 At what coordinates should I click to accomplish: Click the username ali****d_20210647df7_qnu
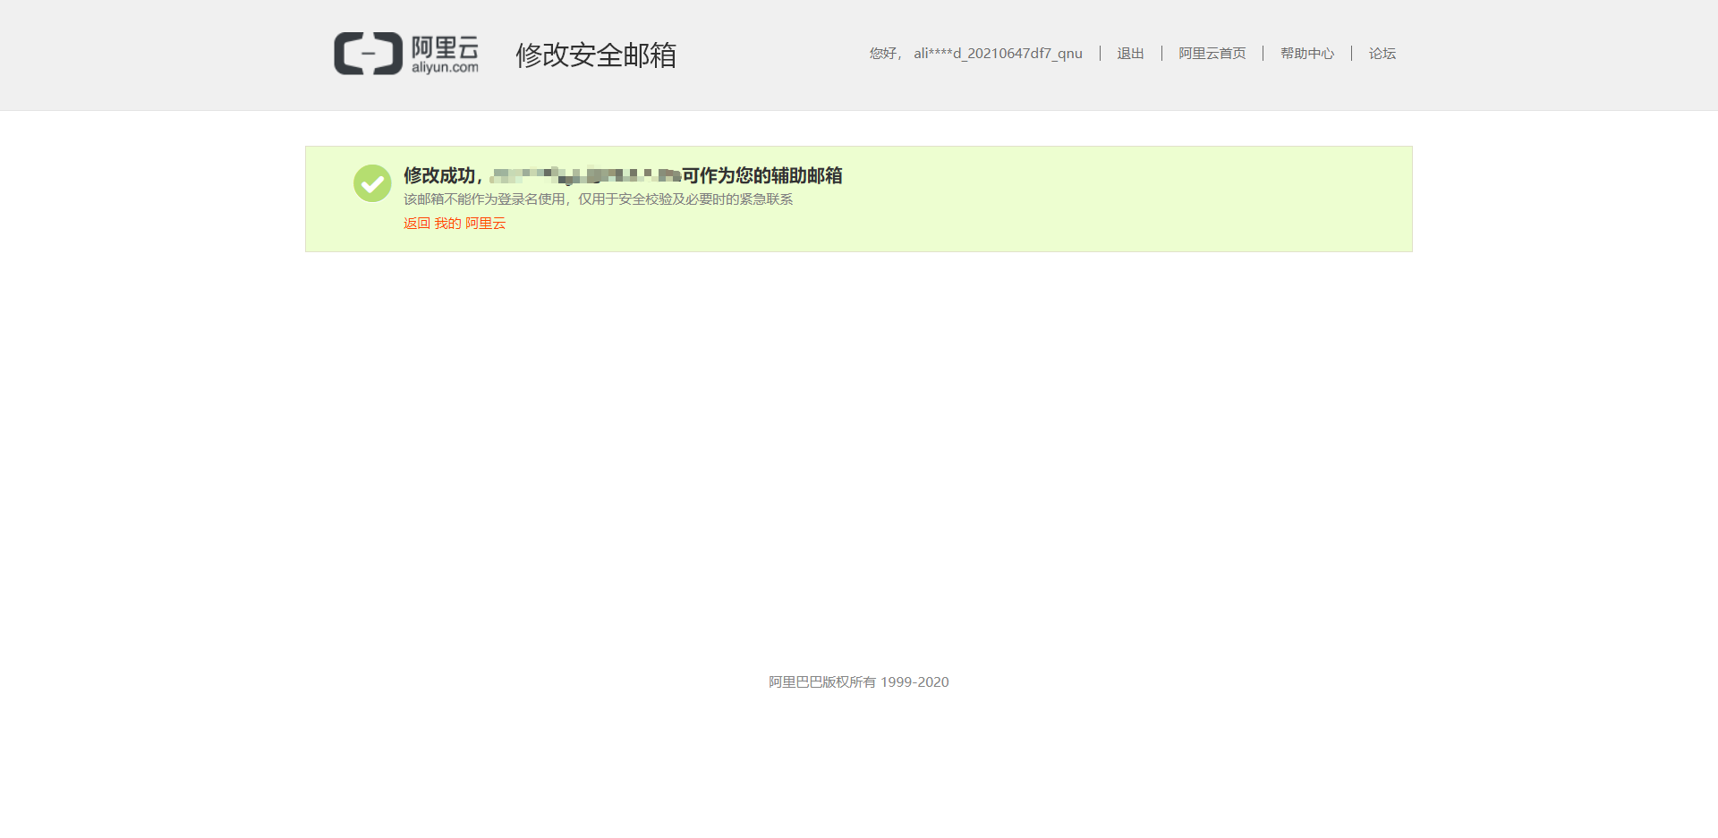tap(998, 54)
